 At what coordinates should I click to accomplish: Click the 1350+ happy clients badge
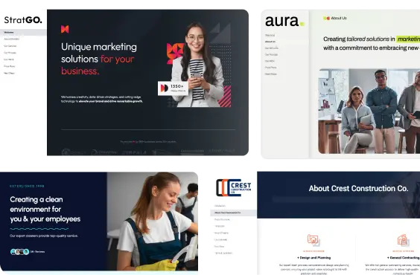pyautogui.click(x=173, y=88)
